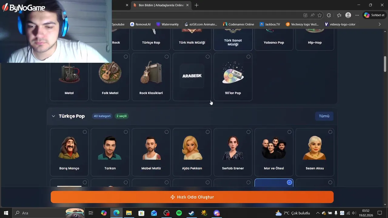Screen dimensions: 388x218
Task: Open the weather widget 7°C Çok bulutlu
Action: pos(293,213)
